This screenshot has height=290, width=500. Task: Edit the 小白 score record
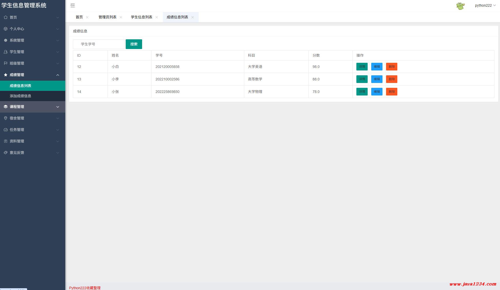pos(377,67)
